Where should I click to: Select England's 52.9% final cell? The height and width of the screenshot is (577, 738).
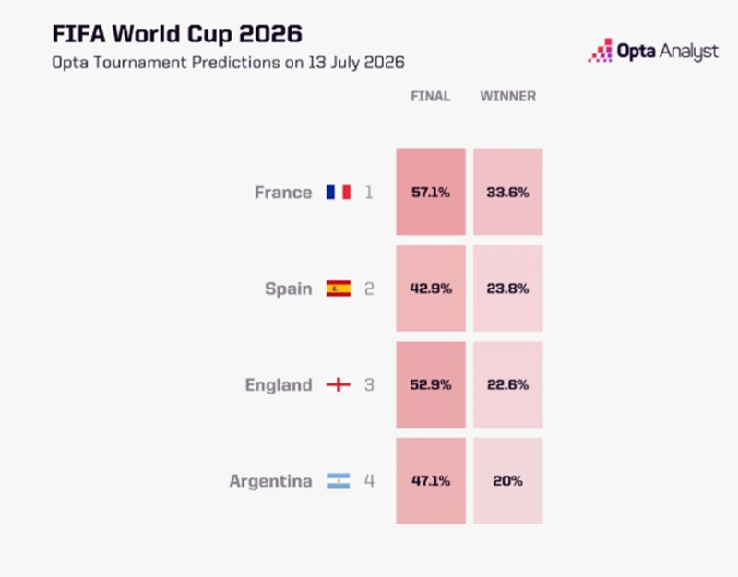click(x=431, y=384)
